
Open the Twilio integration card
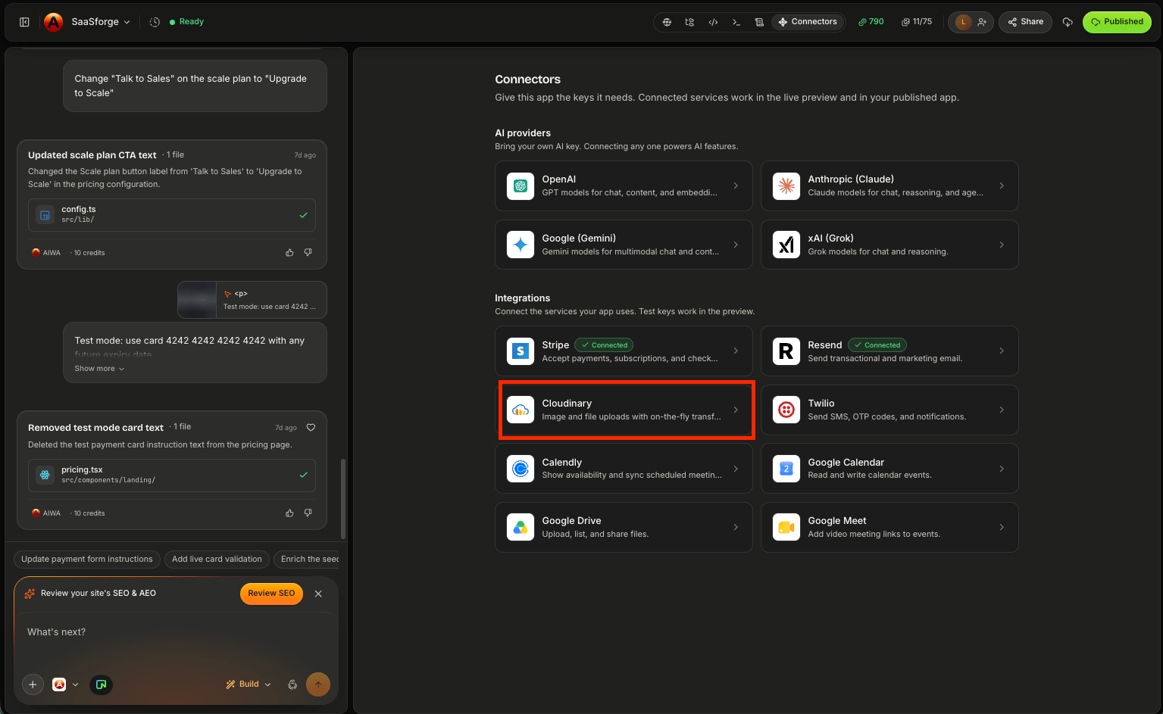point(889,410)
